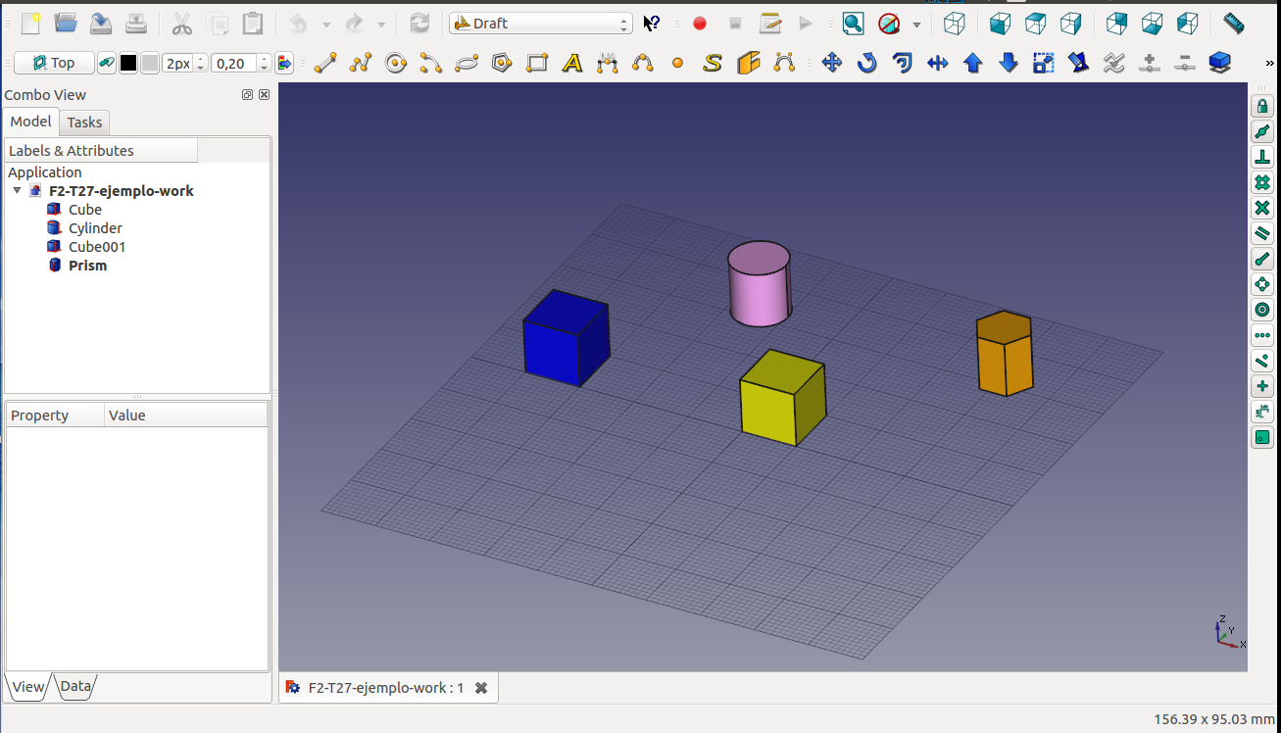The image size is (1281, 733).
Task: Click the Fit All view icon
Action: click(x=853, y=24)
